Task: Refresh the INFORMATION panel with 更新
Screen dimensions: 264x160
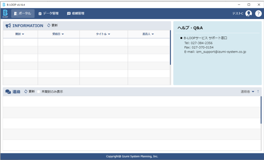Action: pyautogui.click(x=52, y=25)
